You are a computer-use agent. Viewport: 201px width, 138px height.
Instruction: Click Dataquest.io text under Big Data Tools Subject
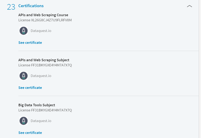pos(41,121)
